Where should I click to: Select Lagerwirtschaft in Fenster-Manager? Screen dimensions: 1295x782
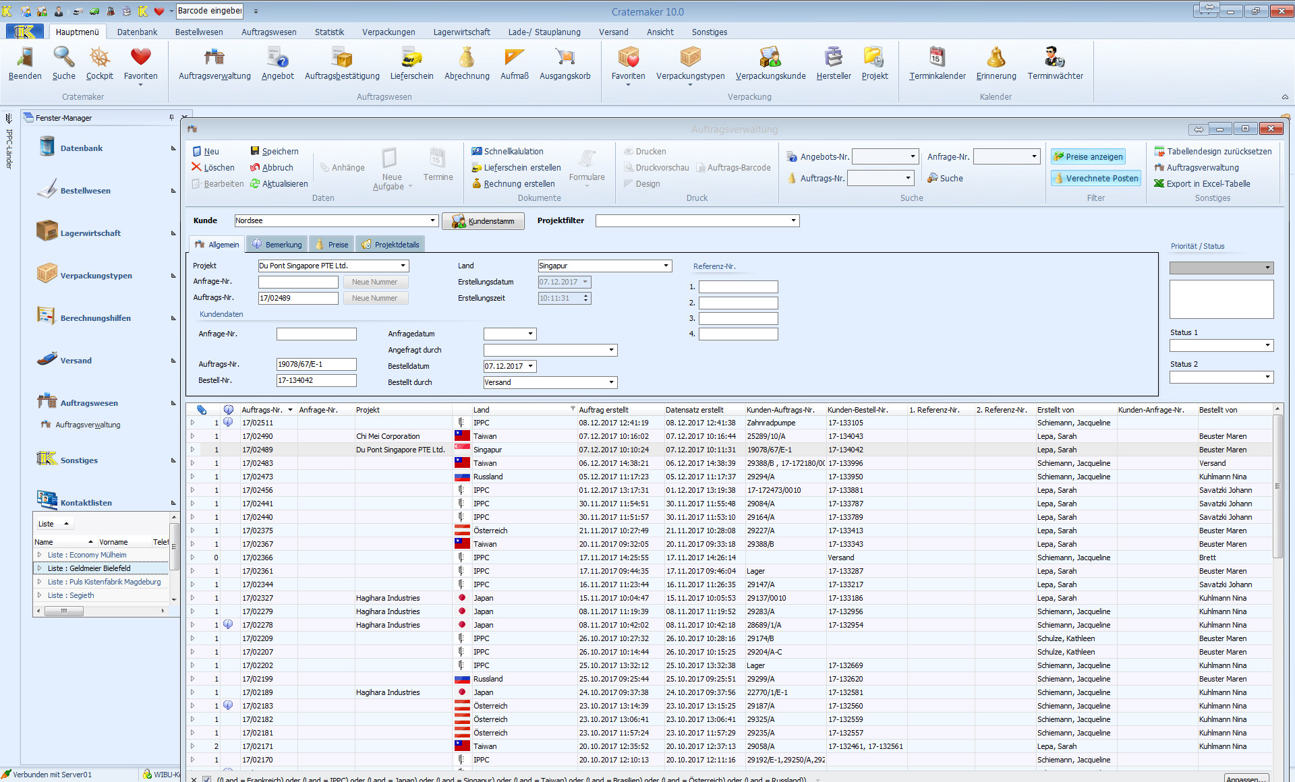pos(90,233)
